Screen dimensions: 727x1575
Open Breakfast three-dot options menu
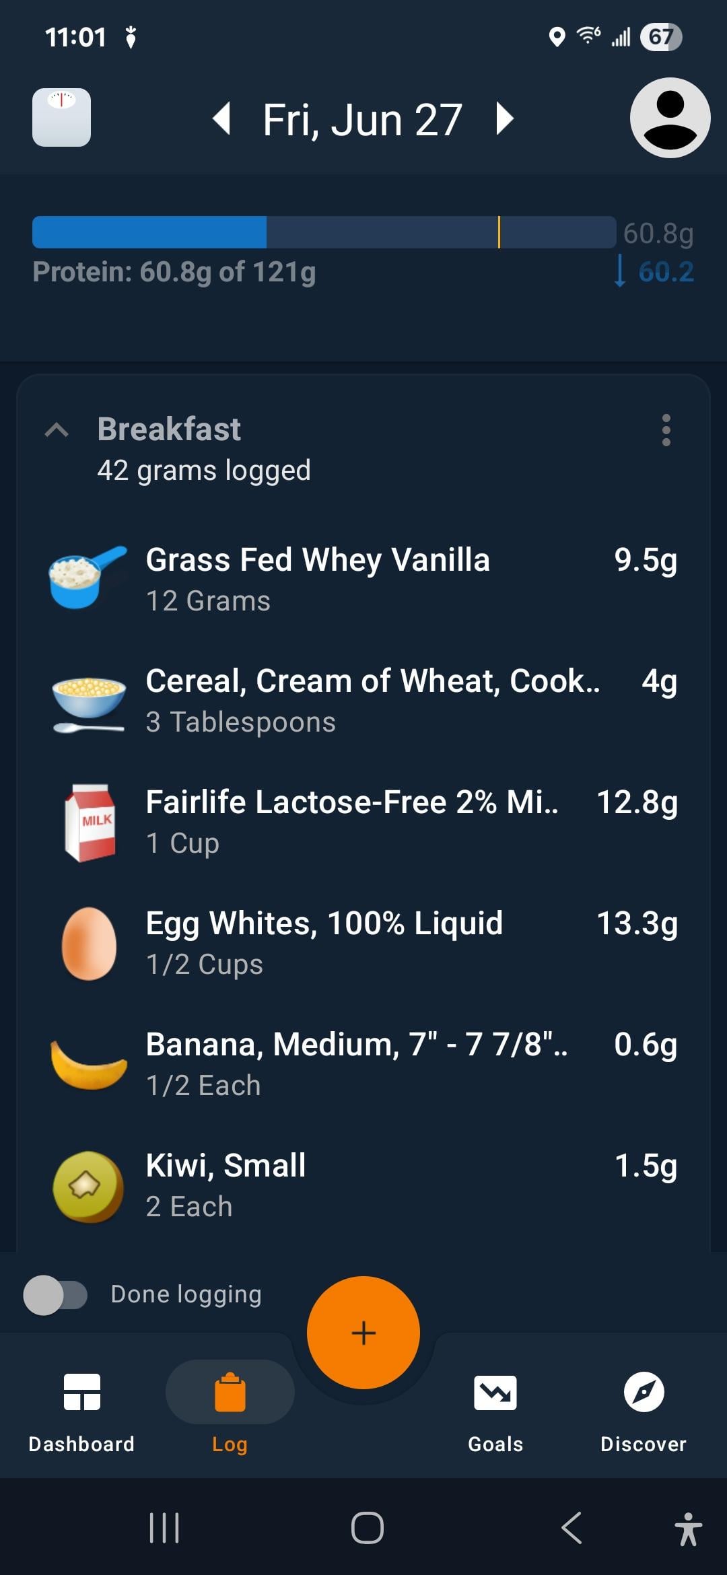click(x=666, y=430)
